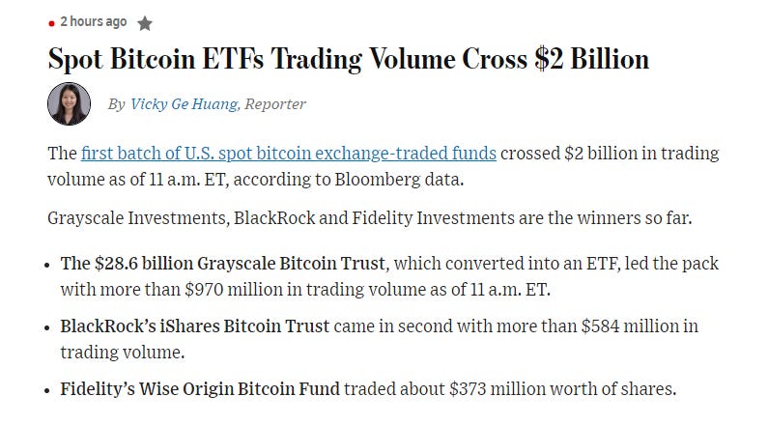Click the "2 hours ago" timestamp

point(93,21)
